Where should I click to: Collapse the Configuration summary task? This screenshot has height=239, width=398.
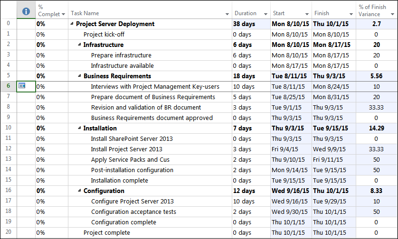[x=79, y=190]
